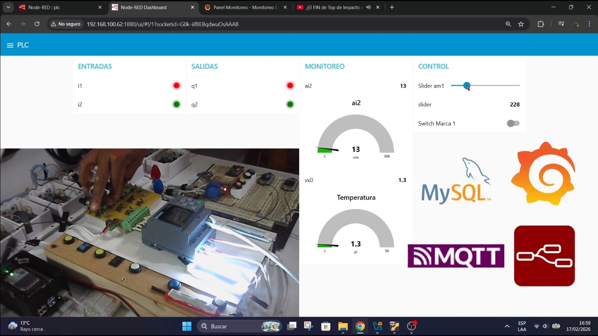Open File Explorer from the taskbar
The image size is (598, 336).
coord(343,326)
